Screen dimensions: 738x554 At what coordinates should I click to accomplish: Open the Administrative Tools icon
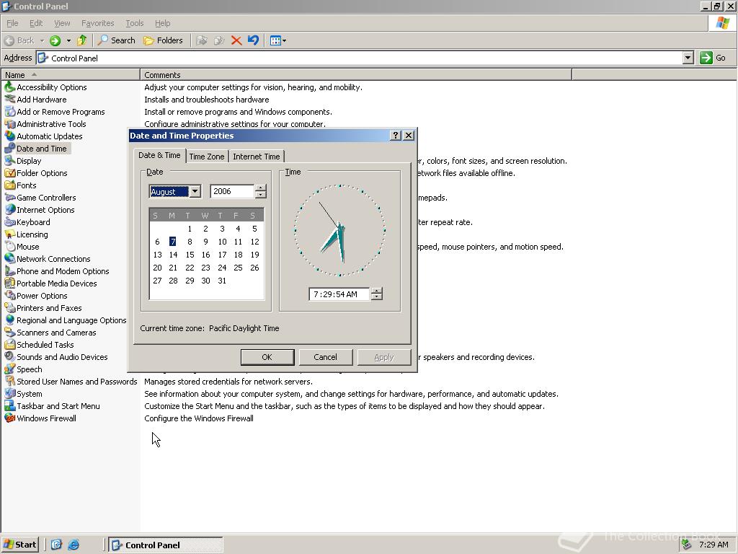(x=10, y=124)
